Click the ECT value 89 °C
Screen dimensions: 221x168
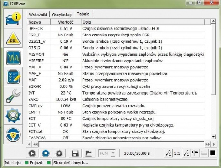(66, 119)
